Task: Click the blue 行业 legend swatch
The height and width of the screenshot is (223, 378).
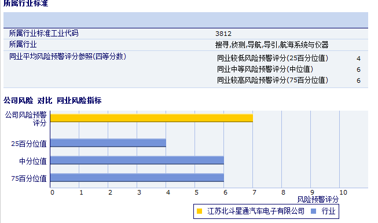Action: [313, 211]
